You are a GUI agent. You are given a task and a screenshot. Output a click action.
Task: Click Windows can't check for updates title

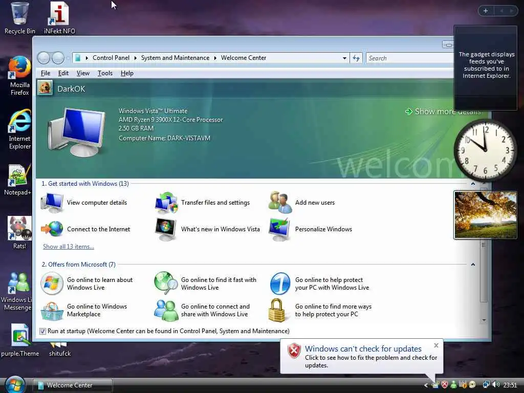point(363,348)
